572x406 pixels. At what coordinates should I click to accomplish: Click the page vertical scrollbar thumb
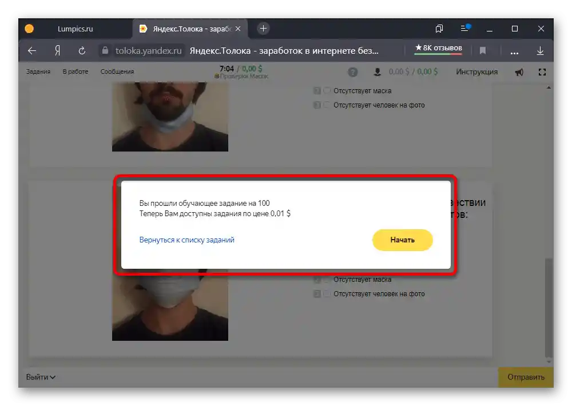pos(549,307)
